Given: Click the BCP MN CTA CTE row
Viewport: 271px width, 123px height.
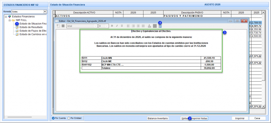Looking at the screenshot, I should click(151, 65).
